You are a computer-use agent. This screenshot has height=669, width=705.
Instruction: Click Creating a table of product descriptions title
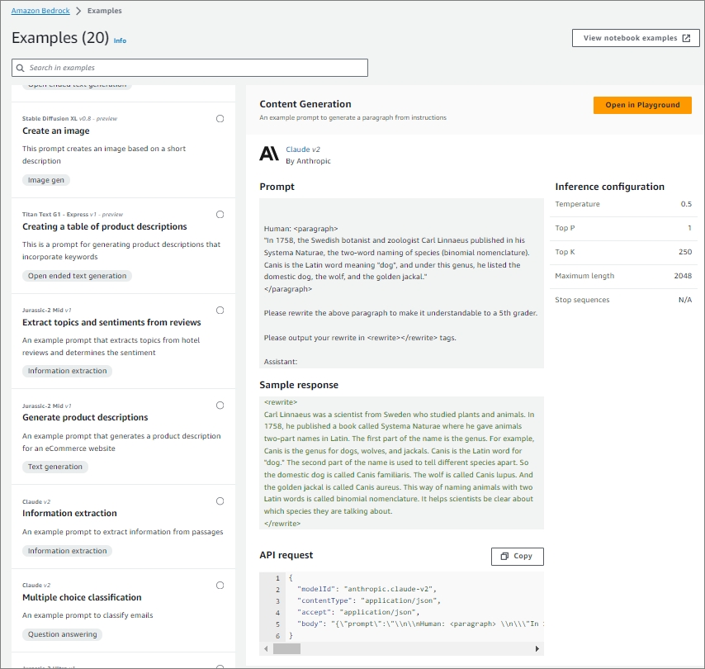point(105,227)
